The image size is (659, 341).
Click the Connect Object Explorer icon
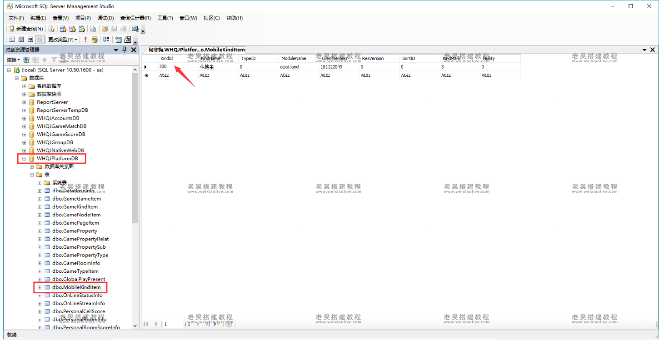26,60
